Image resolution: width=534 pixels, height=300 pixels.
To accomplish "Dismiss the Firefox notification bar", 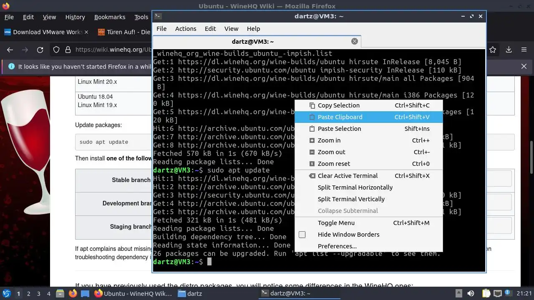I will (524, 66).
